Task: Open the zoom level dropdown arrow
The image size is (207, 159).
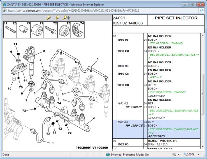Action: (x=199, y=154)
